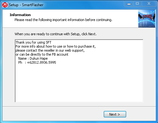This screenshot has width=158, height=123.
Task: Click the 'Thank you for using SFT' line
Action: click(x=33, y=42)
